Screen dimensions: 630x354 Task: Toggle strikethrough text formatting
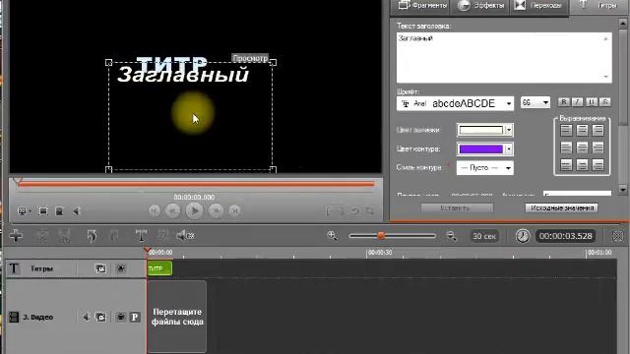[x=604, y=102]
